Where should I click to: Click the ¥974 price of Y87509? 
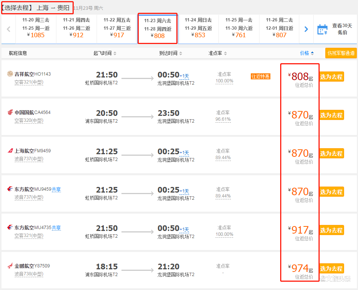300,268
